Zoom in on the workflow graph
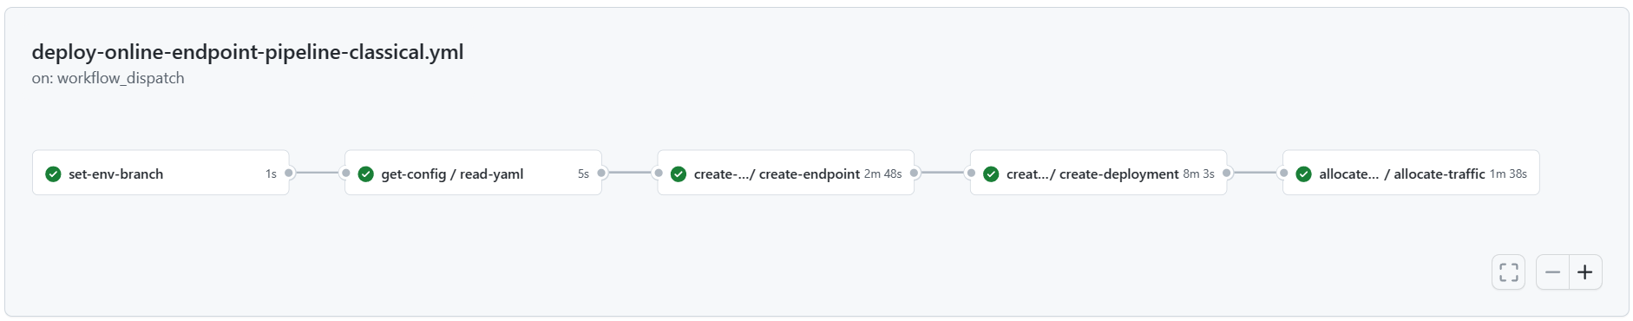The height and width of the screenshot is (321, 1633). pyautogui.click(x=1585, y=272)
